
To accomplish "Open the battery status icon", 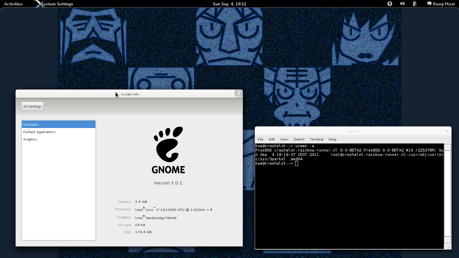I will tap(415, 4).
